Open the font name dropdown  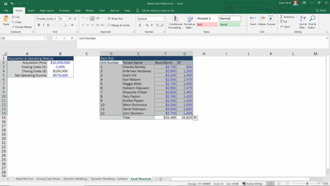(57, 19)
